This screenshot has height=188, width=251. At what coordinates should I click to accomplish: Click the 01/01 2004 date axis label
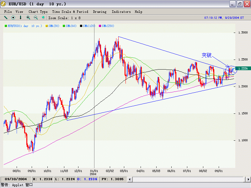(x=94, y=172)
